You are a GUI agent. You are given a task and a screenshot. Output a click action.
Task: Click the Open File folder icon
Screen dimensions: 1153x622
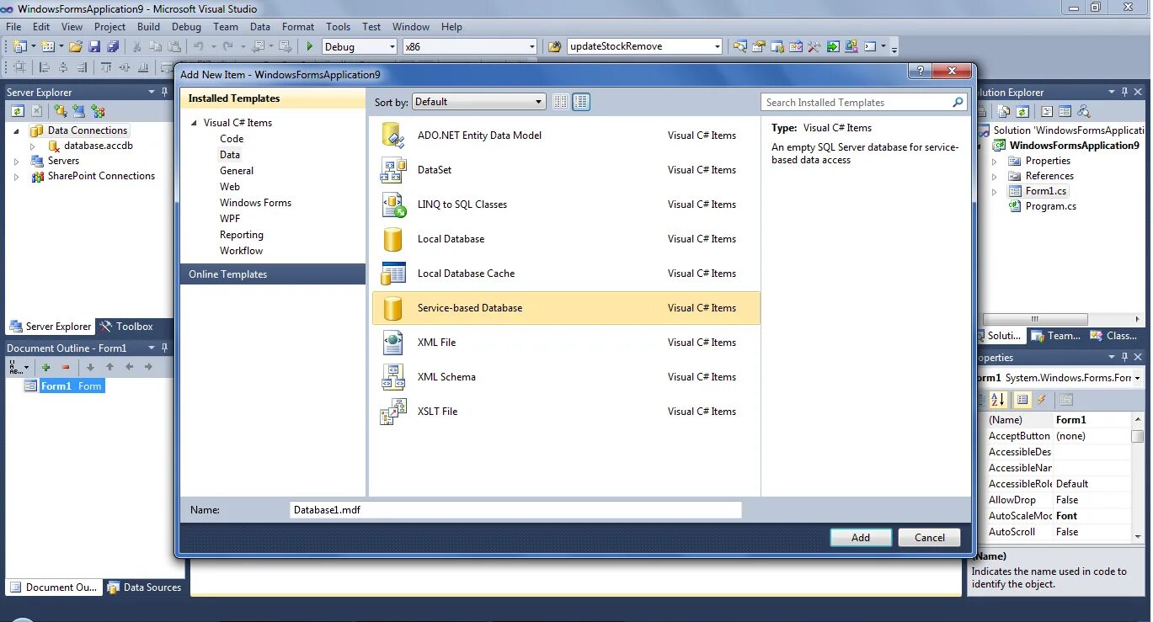(x=76, y=47)
